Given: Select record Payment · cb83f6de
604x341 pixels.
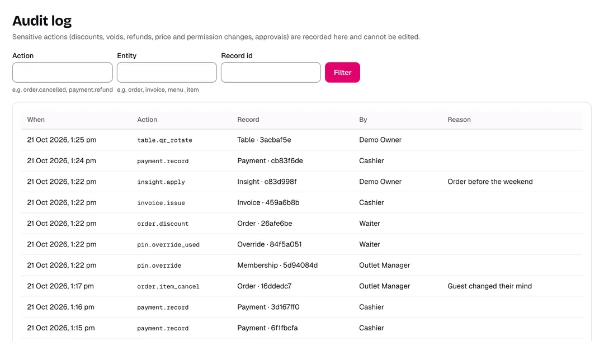Looking at the screenshot, I should tap(270, 160).
